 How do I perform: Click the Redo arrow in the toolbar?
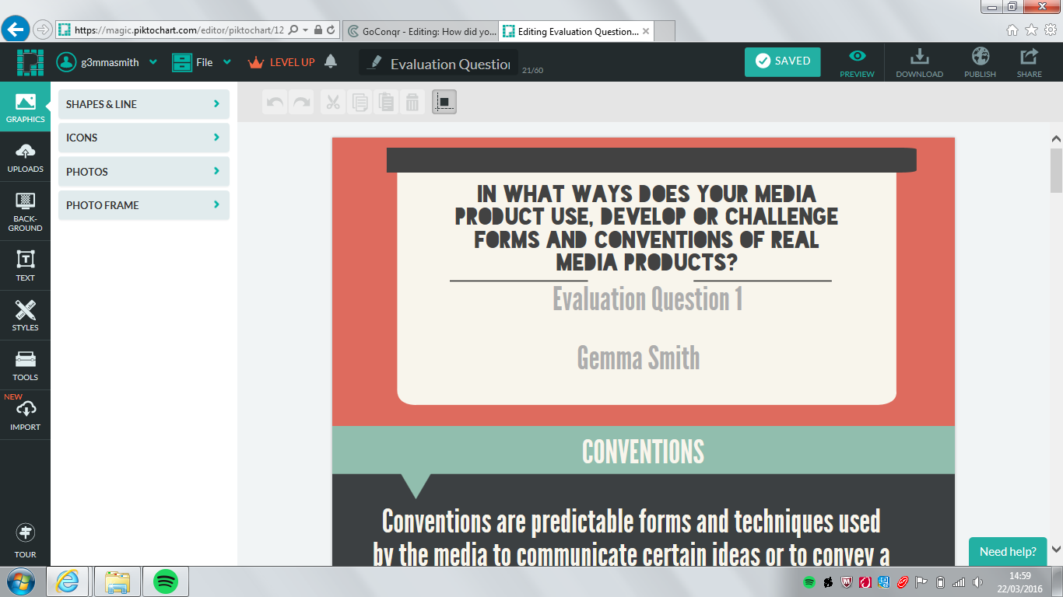(301, 102)
